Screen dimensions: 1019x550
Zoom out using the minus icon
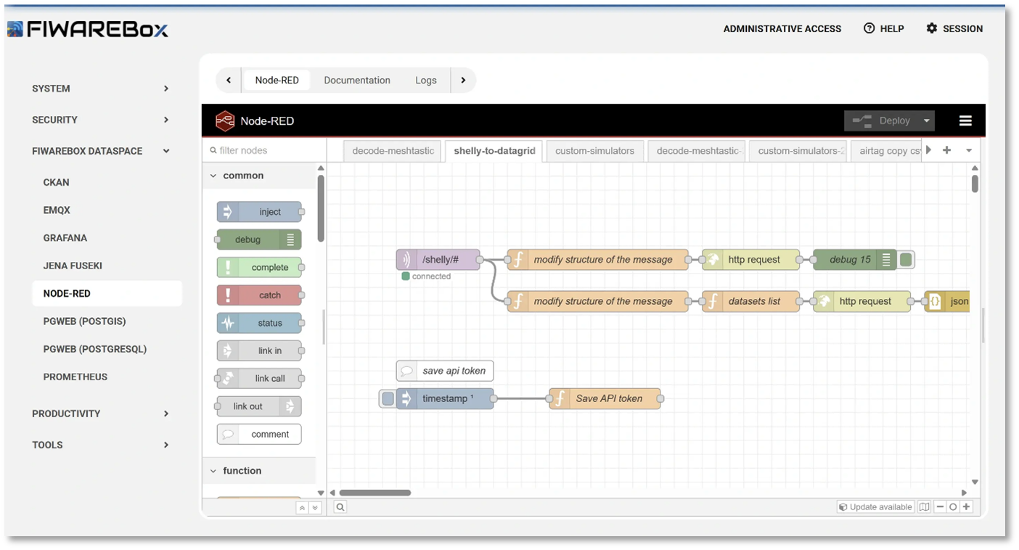(940, 506)
